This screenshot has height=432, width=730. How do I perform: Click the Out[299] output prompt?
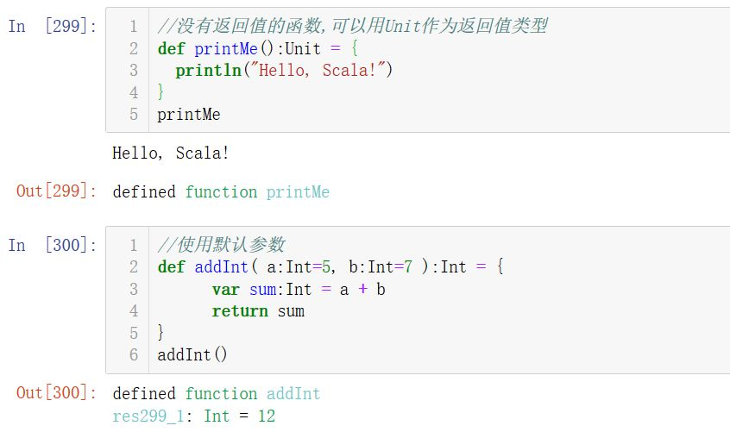tap(56, 191)
